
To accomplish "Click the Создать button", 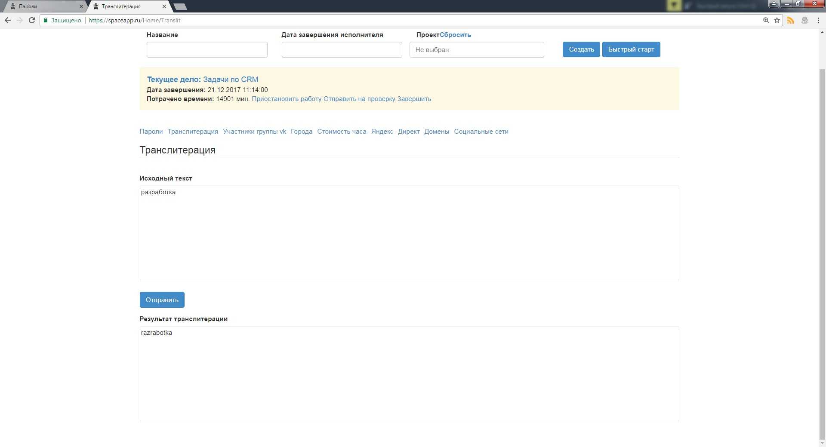I will (581, 49).
